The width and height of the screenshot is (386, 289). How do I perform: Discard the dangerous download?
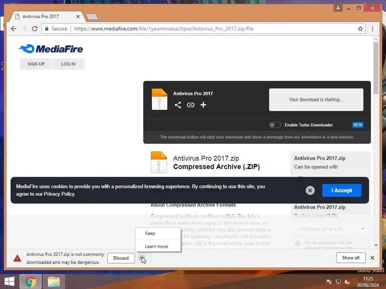(121, 258)
